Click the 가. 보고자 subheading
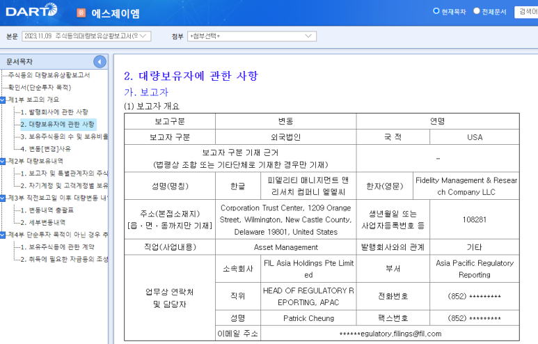Image resolution: width=538 pixels, height=344 pixels. pos(146,92)
